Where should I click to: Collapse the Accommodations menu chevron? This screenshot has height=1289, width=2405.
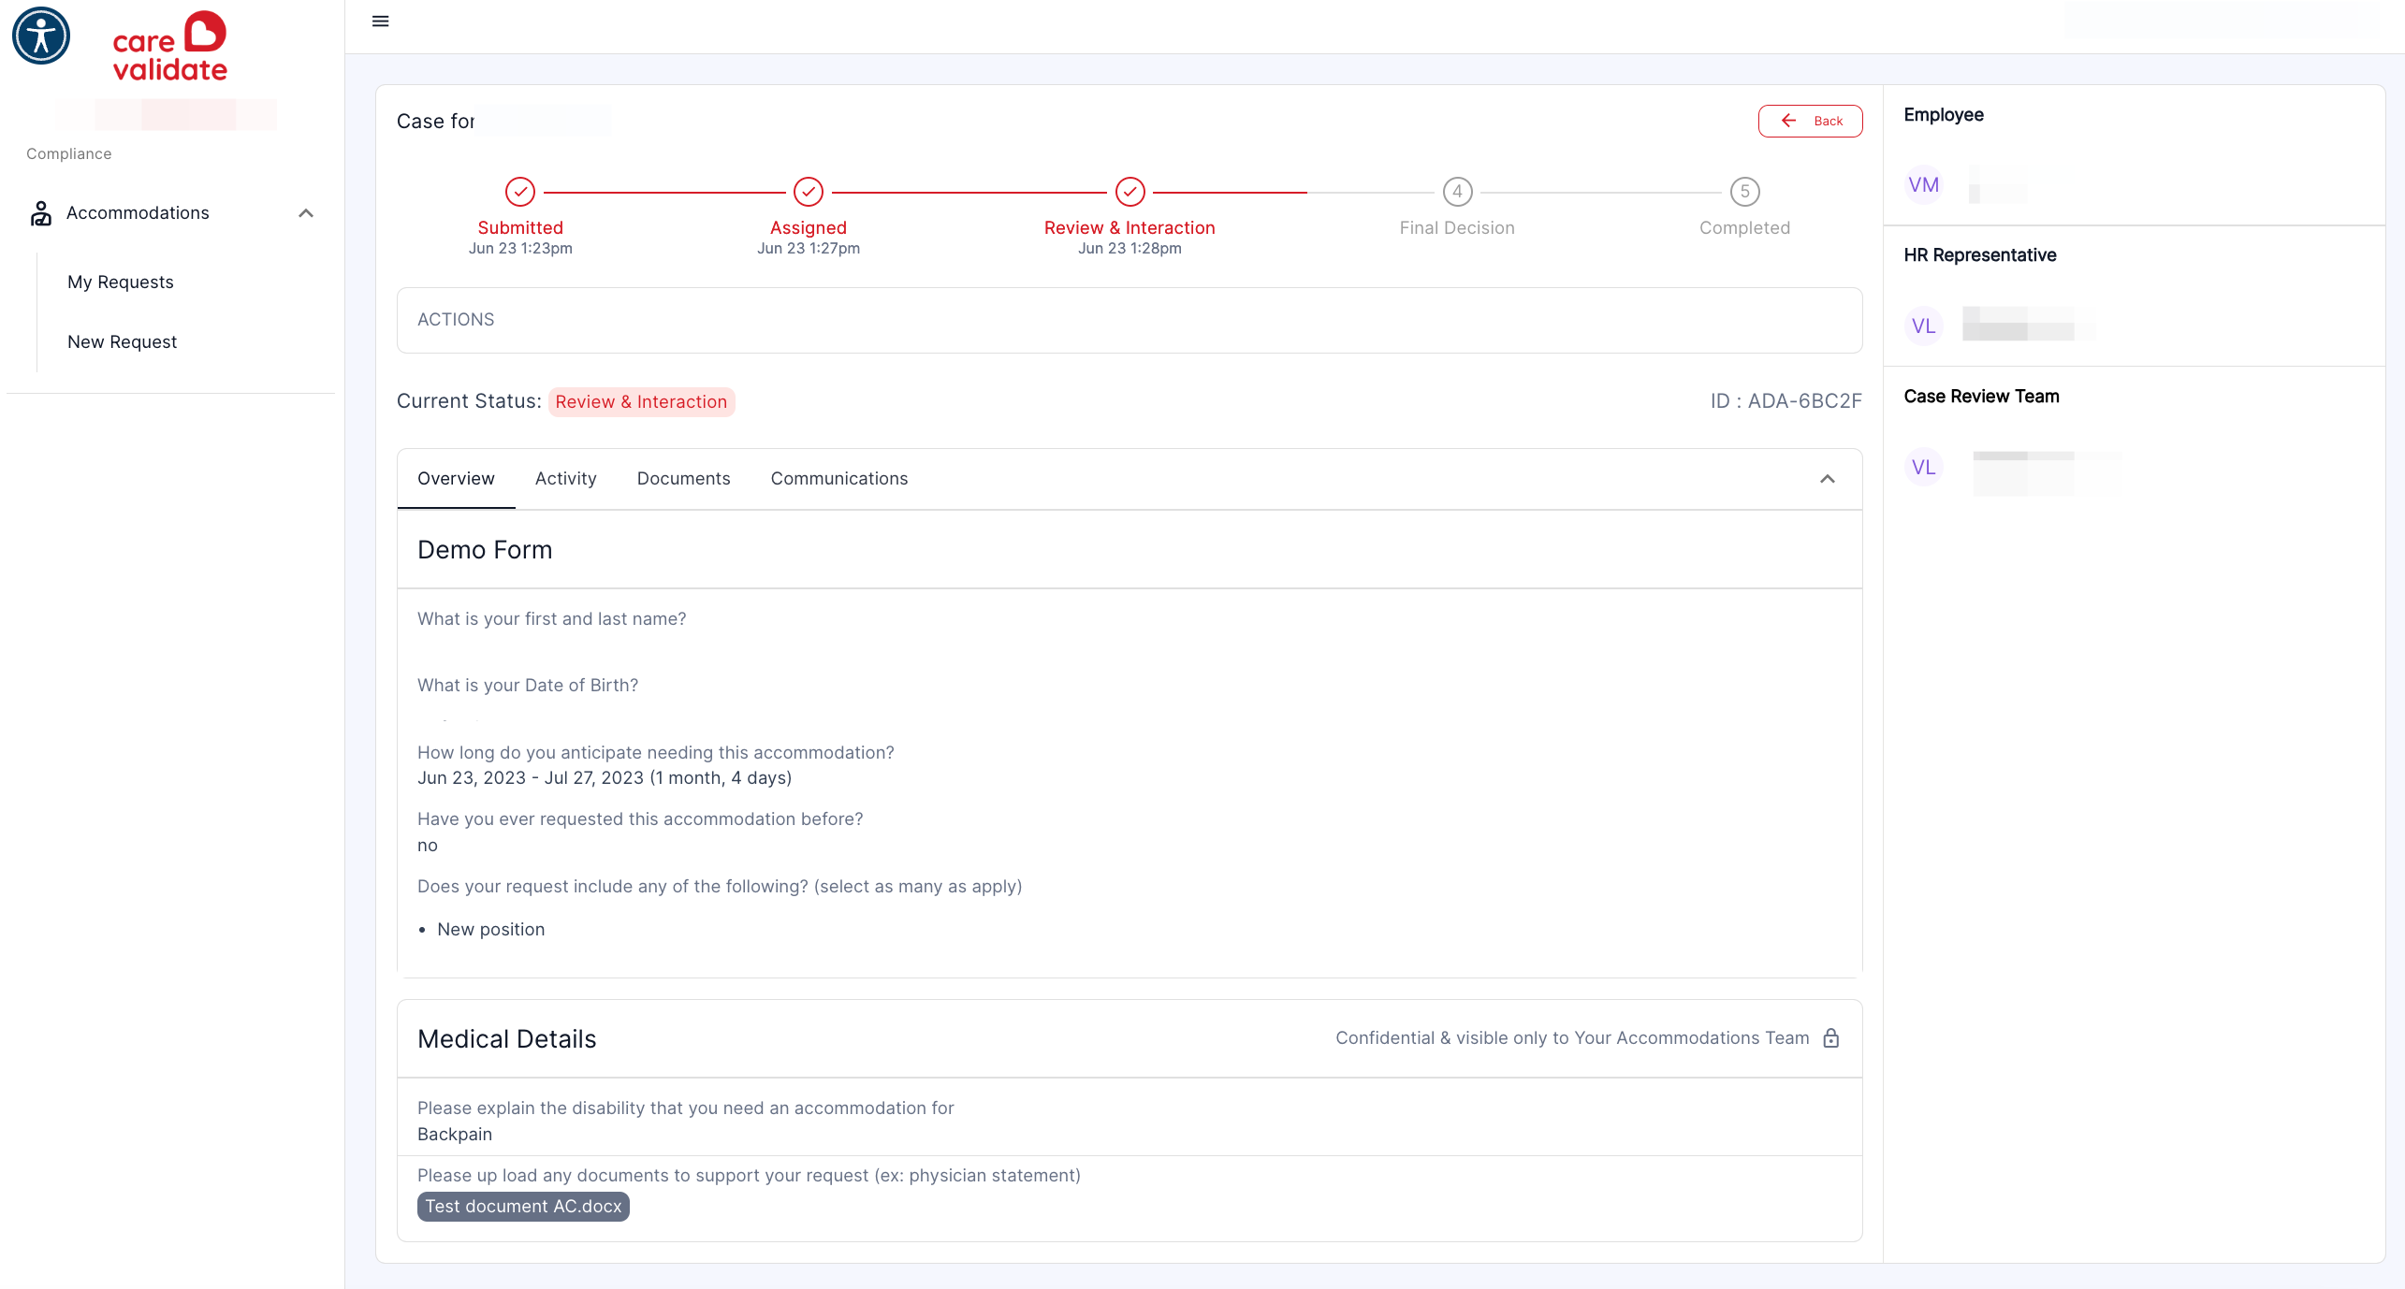click(x=305, y=213)
